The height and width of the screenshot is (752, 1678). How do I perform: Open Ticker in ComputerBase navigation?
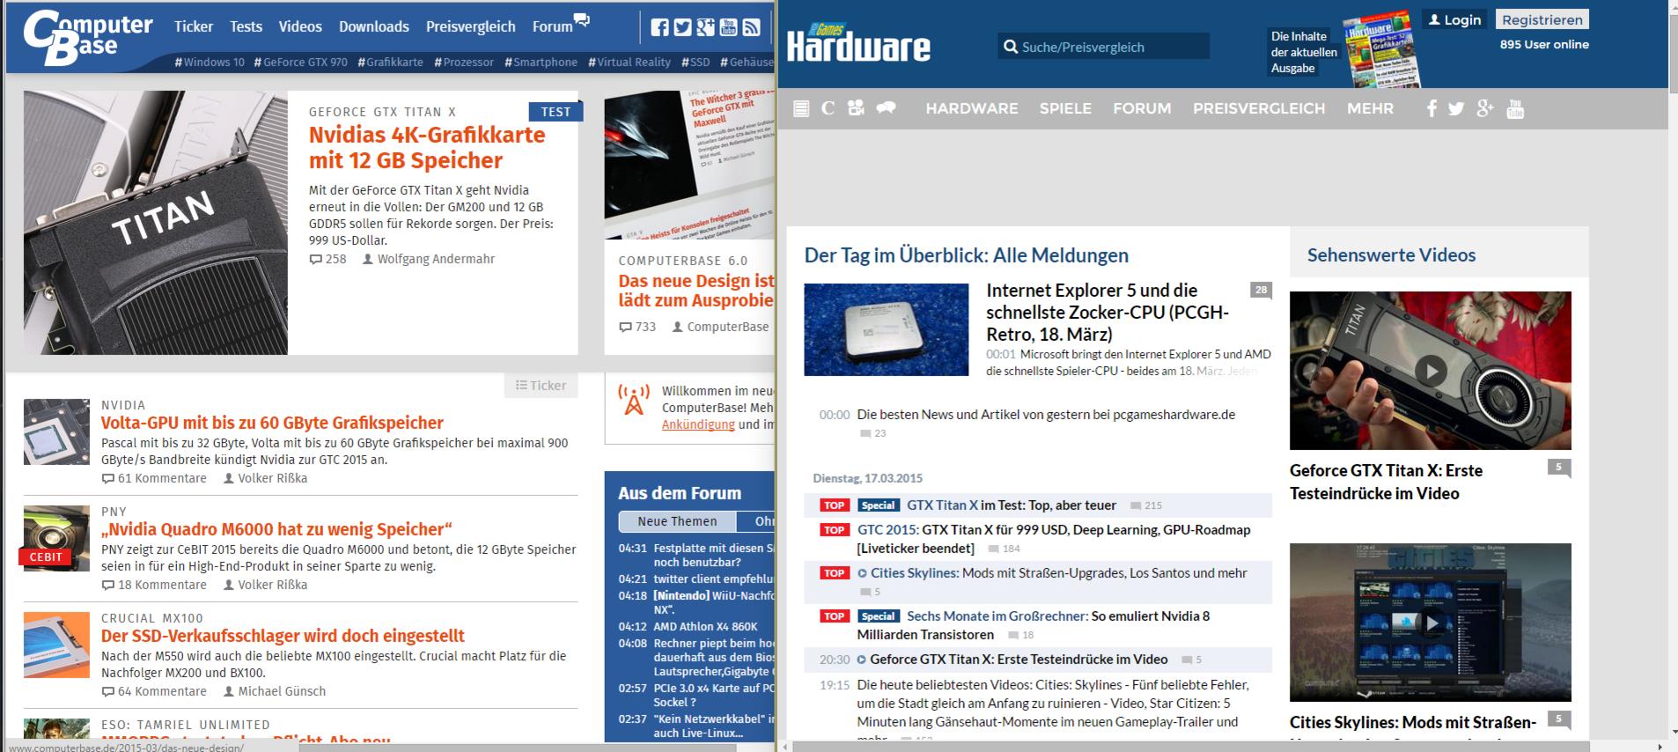click(x=194, y=26)
